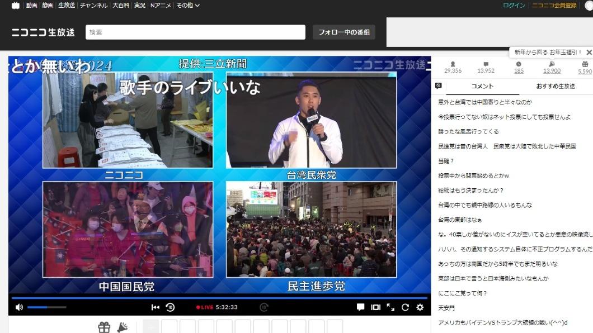This screenshot has height=333, width=593.
Task: Close the new-year lottery notice
Action: tap(589, 52)
